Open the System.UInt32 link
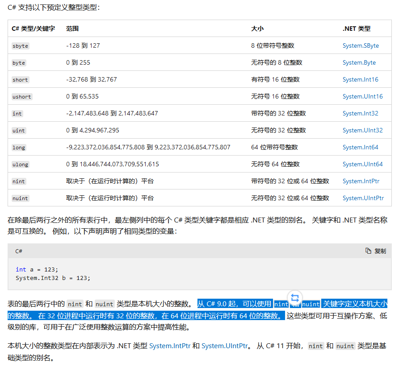 pyautogui.click(x=363, y=130)
